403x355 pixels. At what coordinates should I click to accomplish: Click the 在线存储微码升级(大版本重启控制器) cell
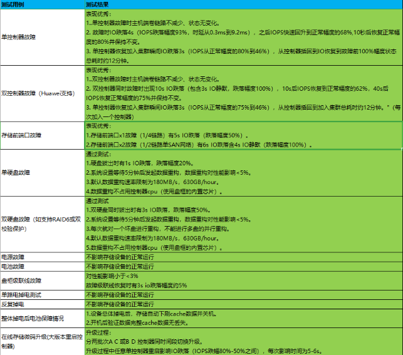(43, 341)
